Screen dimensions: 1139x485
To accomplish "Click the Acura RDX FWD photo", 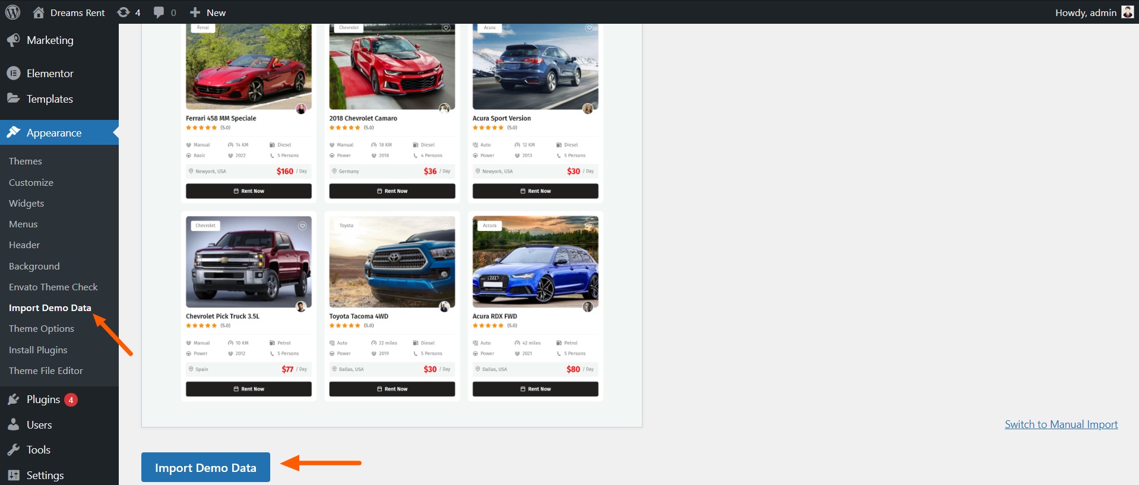I will (536, 262).
